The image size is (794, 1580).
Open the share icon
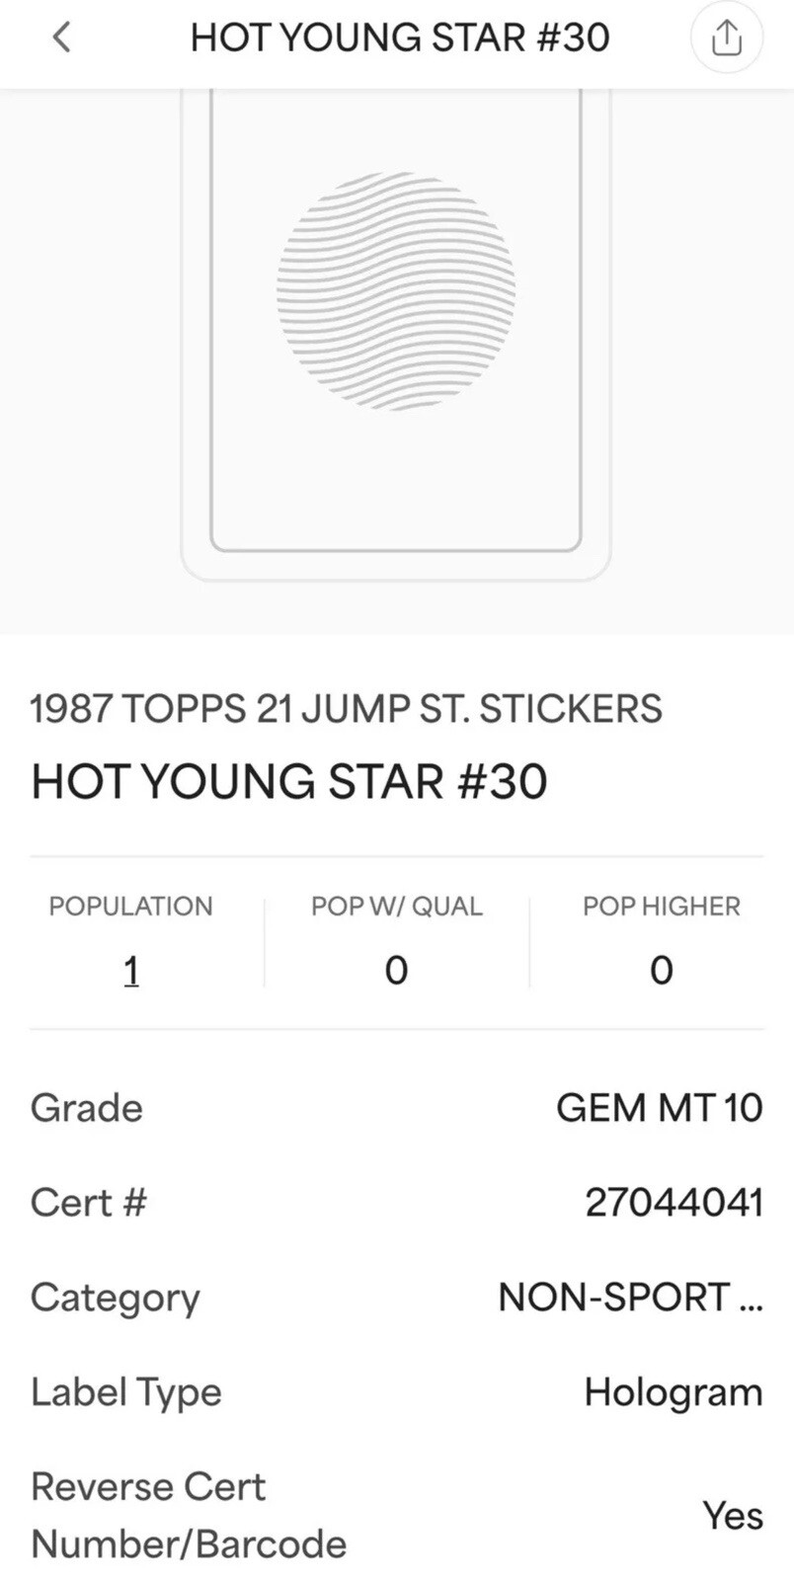point(726,38)
